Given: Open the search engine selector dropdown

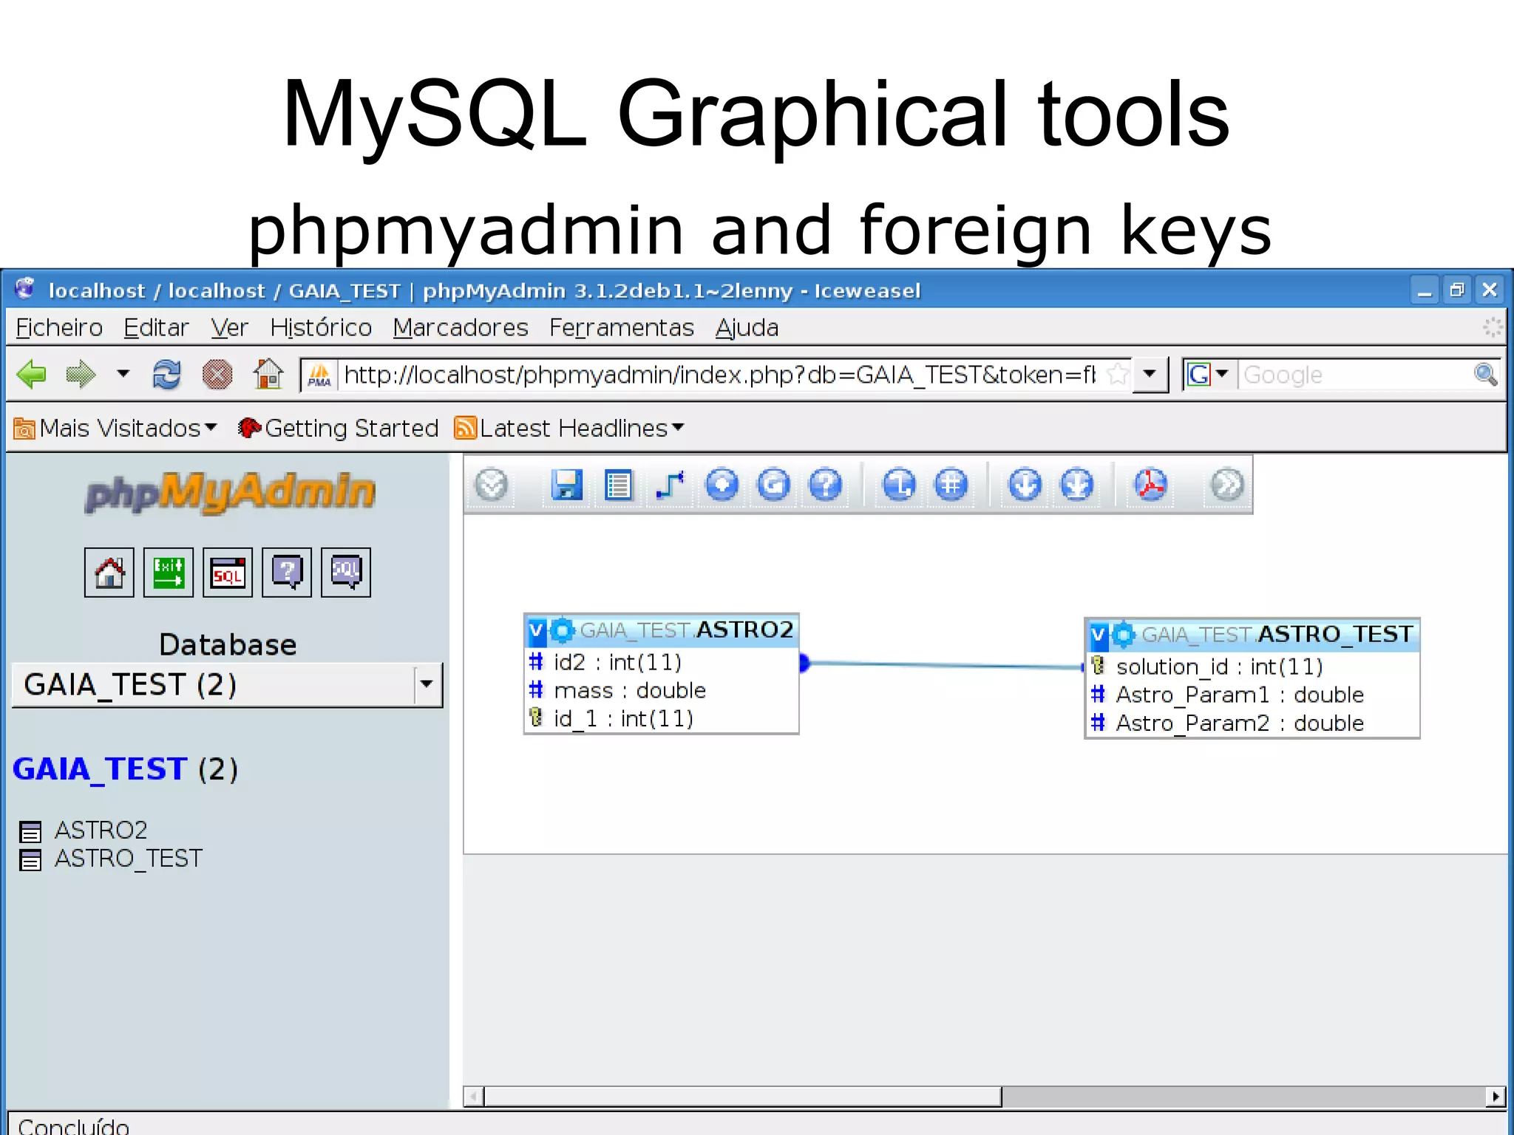Looking at the screenshot, I should coord(1208,375).
